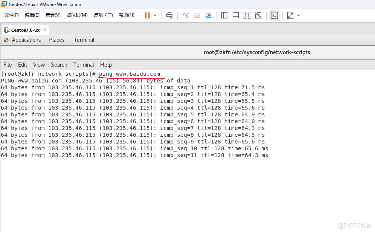Open the 选项卡(T) menu

pyautogui.click(x=103, y=15)
